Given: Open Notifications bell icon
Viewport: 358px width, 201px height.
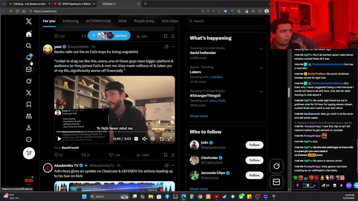Looking at the screenshot, I should pyautogui.click(x=29, y=57).
